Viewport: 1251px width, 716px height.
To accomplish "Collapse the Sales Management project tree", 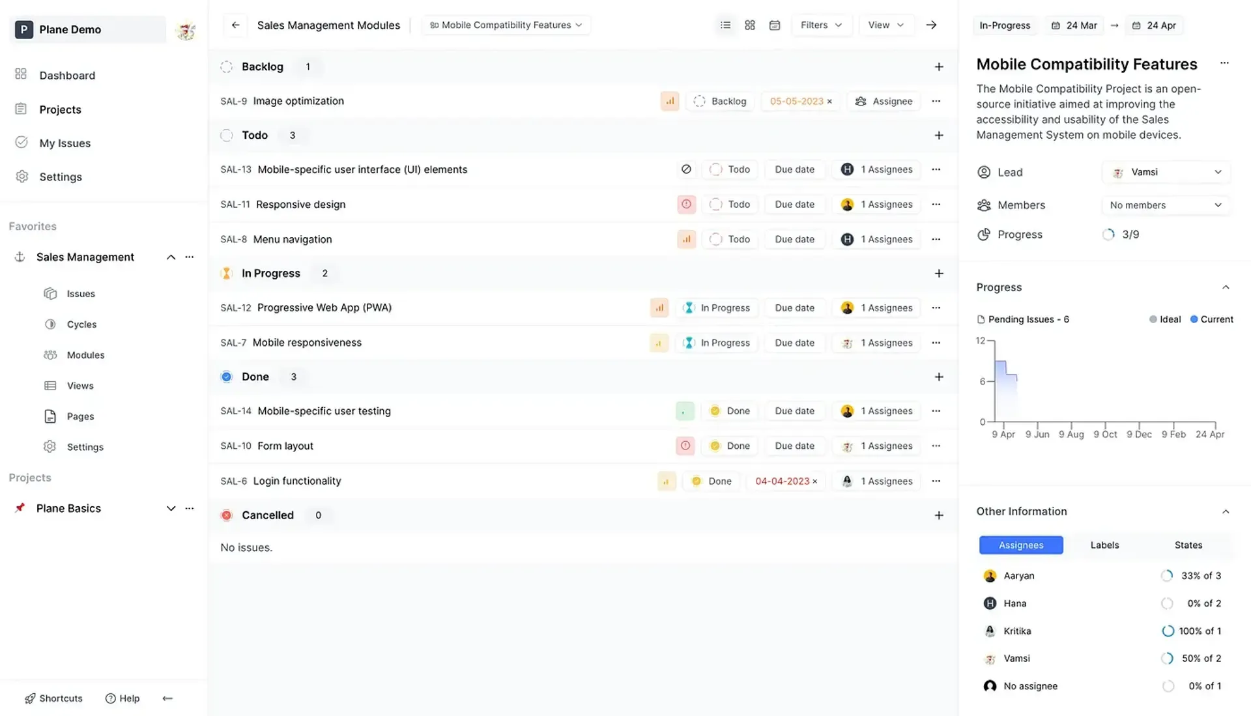I will point(171,257).
